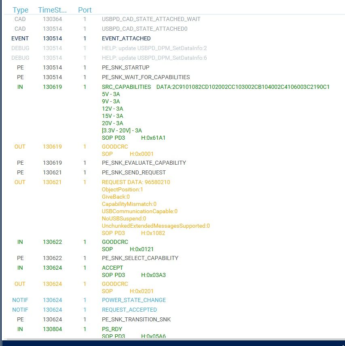Click the DATA:2C9101082CD... hex payload
This screenshot has height=346, width=345.
243,87
